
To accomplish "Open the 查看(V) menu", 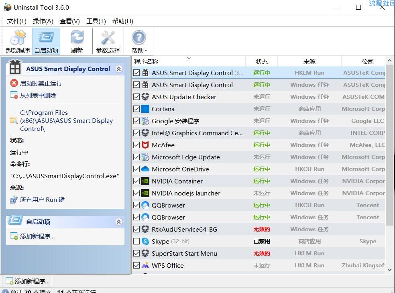I will 69,21.
